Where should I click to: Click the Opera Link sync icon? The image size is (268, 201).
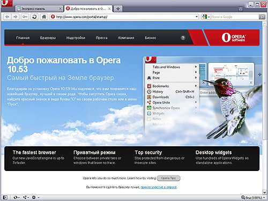pos(16,197)
